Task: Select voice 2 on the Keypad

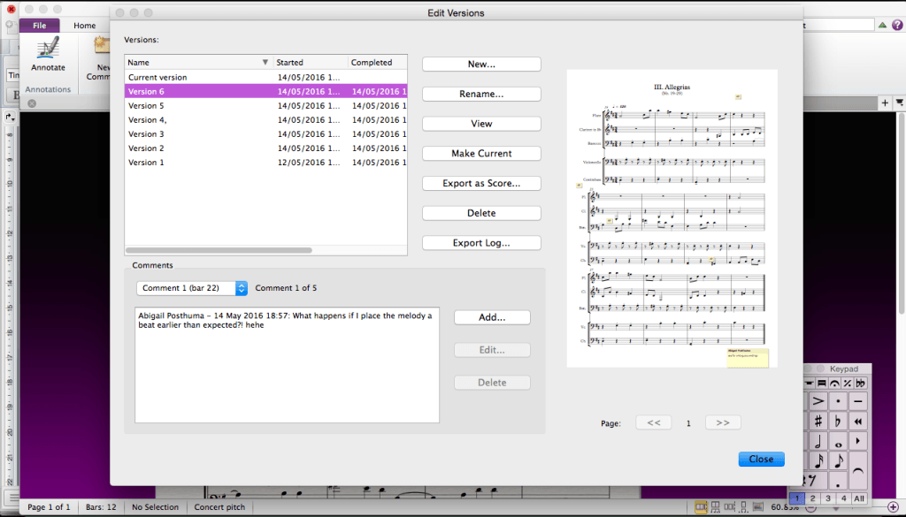Action: 812,498
